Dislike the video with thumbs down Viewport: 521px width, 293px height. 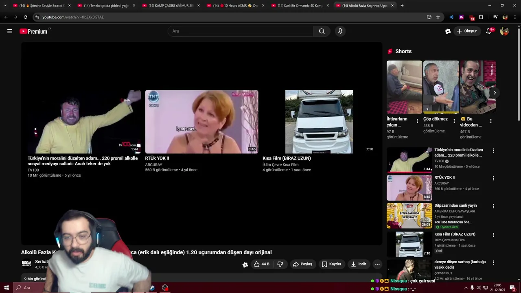pyautogui.click(x=280, y=264)
